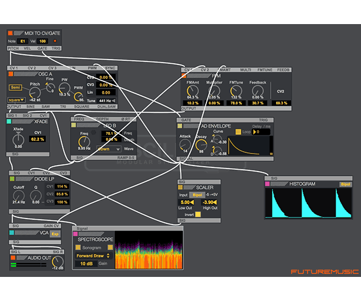Image resolution: width=361 pixels, height=301 pixels.
Task: Open the OSC A square waveform dropdown
Action: 17,100
